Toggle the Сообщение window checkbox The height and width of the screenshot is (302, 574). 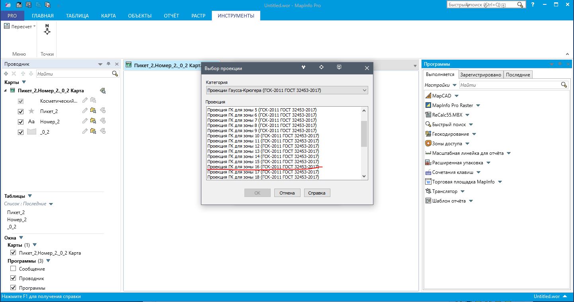click(x=13, y=269)
